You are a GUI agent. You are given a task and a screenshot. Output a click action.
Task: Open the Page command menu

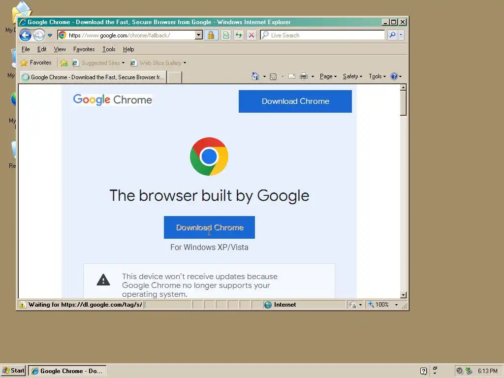coord(328,76)
